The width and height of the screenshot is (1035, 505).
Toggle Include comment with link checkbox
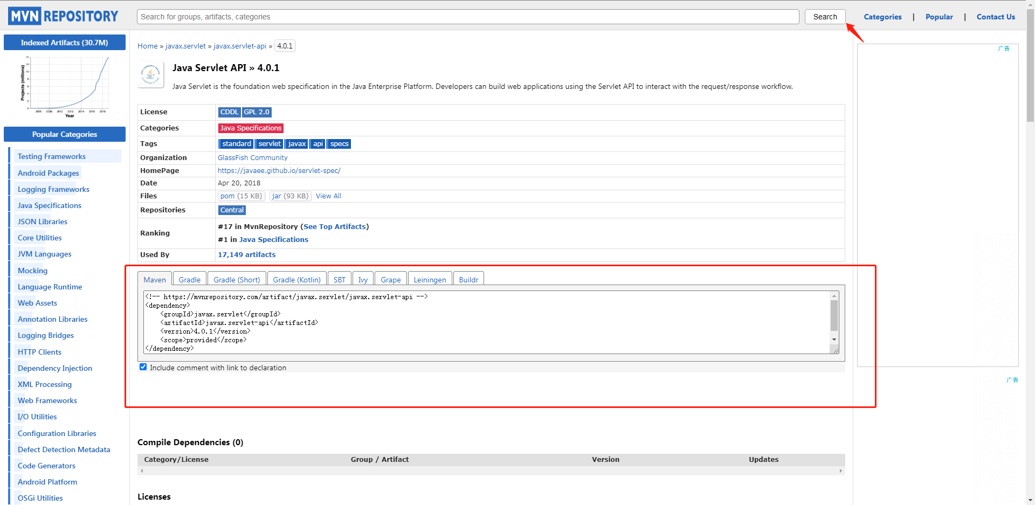coord(143,367)
